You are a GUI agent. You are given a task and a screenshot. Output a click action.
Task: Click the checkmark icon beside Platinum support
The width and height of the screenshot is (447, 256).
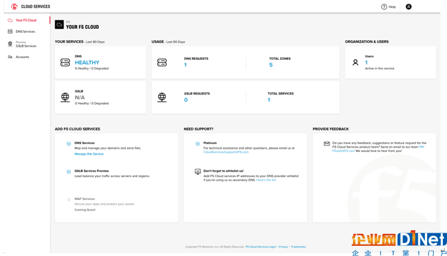click(198, 144)
